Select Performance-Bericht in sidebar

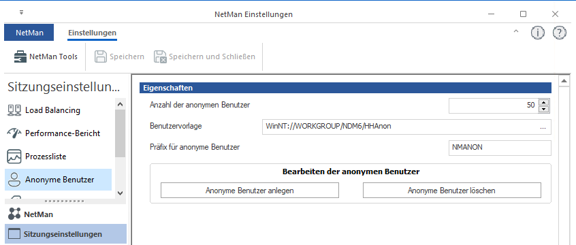58,133
